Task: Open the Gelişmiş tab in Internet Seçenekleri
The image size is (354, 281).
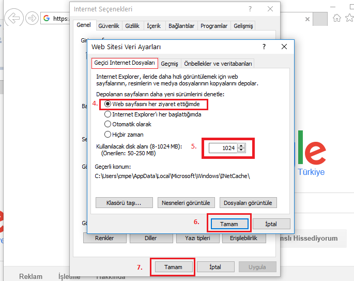Action: pos(243,26)
